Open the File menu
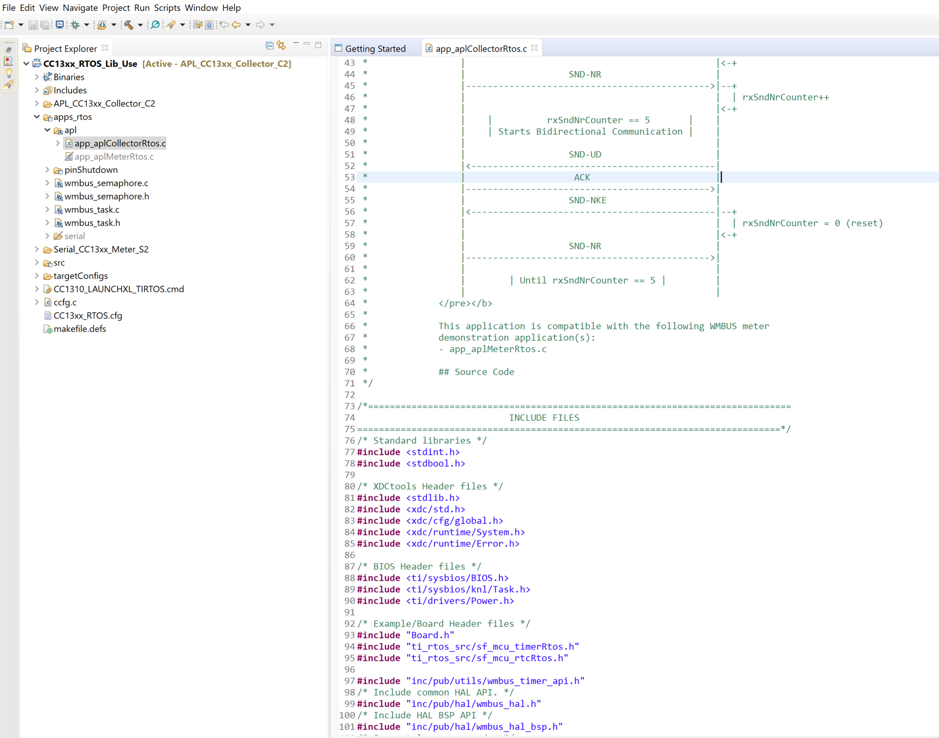Image resolution: width=939 pixels, height=738 pixels. pos(9,8)
